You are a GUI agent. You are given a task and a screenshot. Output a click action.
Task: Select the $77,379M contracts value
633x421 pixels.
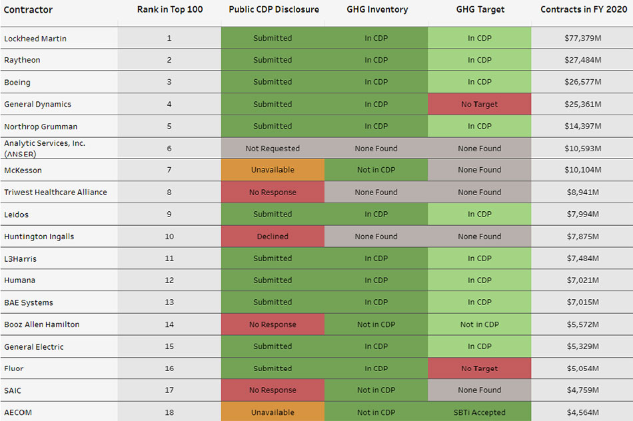pyautogui.click(x=582, y=39)
